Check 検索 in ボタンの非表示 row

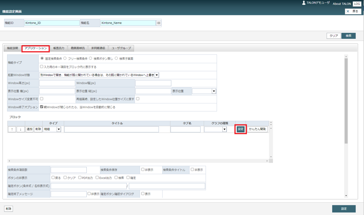116,178
